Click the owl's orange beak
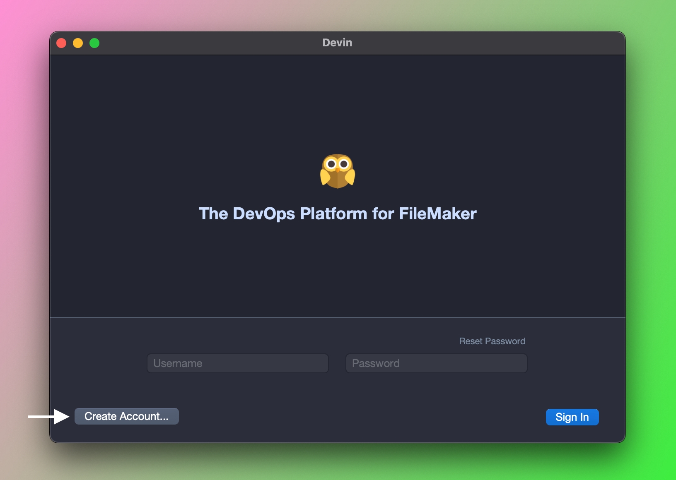 pyautogui.click(x=338, y=169)
